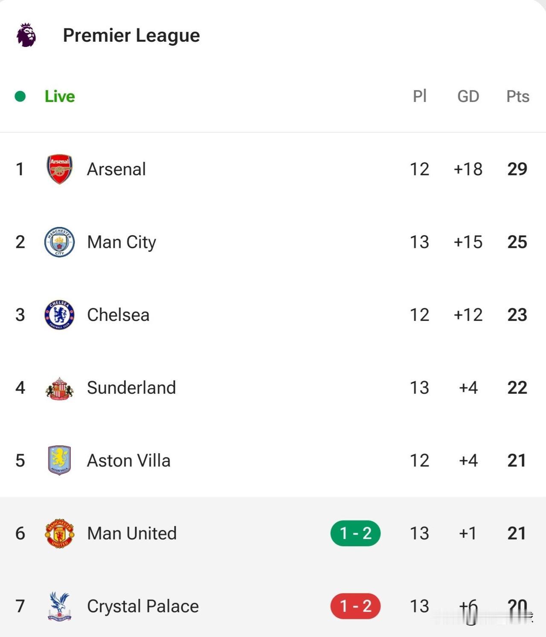Click the Arsenal club crest
546x637 pixels.
click(59, 169)
